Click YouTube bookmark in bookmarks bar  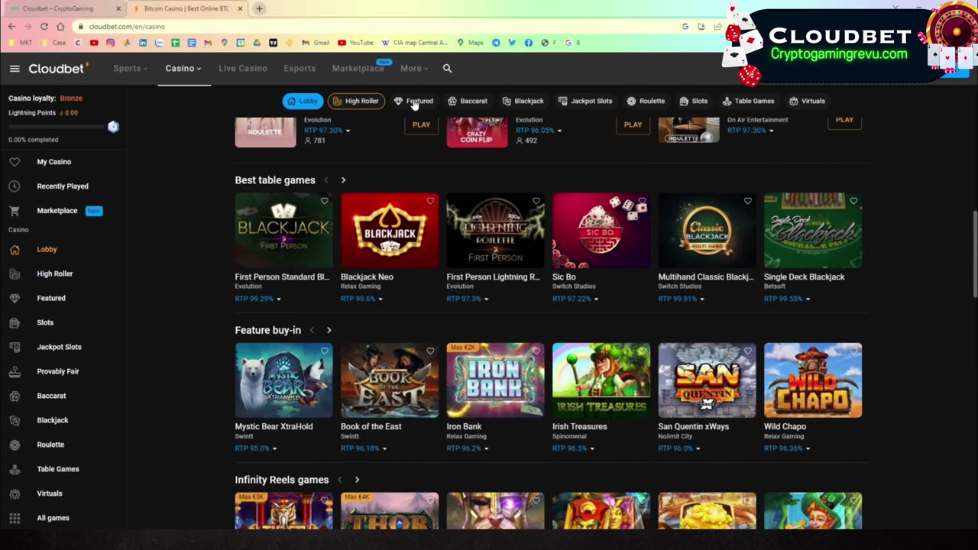355,43
